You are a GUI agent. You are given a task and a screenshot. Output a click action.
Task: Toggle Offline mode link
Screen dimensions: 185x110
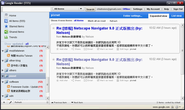(x=126, y=9)
